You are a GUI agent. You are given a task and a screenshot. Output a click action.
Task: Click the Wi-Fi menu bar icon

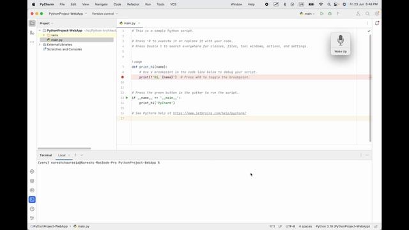pos(321,4)
